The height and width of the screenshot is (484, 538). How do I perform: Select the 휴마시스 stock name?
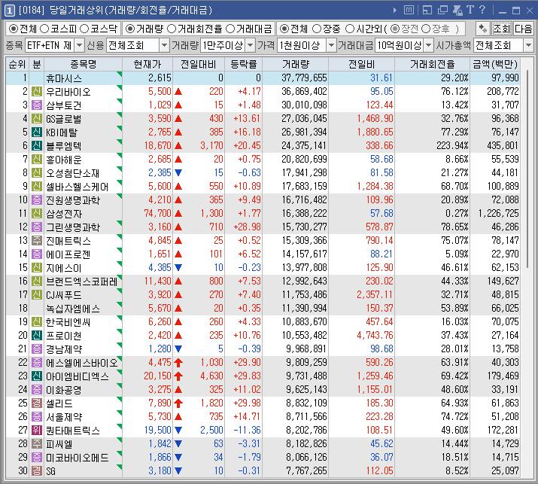tap(64, 78)
